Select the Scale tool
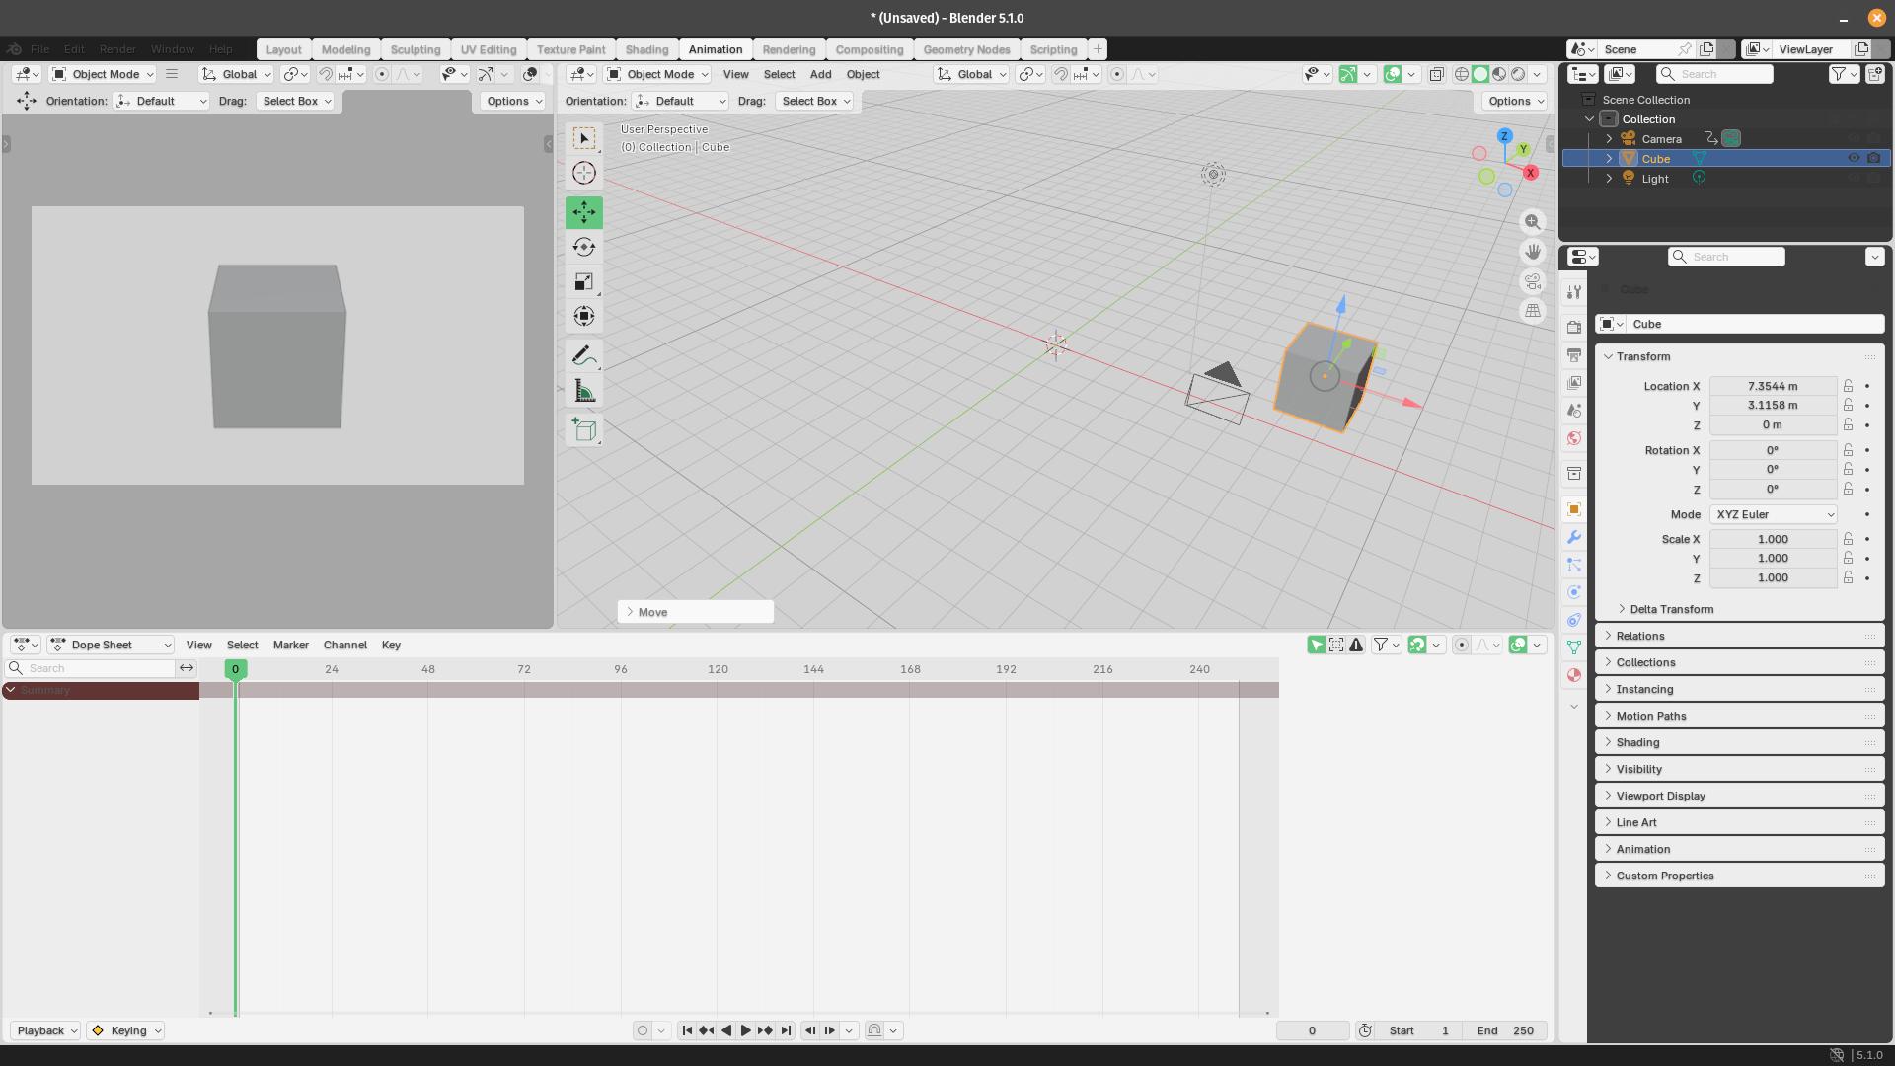This screenshot has width=1895, height=1066. click(583, 282)
